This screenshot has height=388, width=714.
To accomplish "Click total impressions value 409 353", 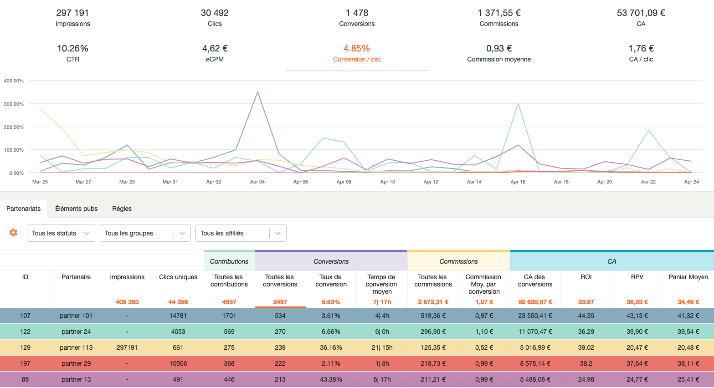I will (127, 302).
